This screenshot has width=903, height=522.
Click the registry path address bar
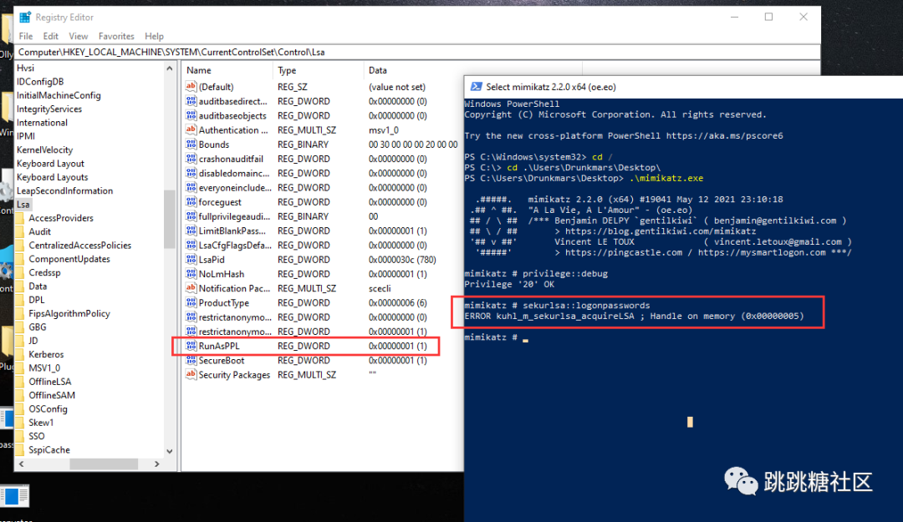click(417, 52)
